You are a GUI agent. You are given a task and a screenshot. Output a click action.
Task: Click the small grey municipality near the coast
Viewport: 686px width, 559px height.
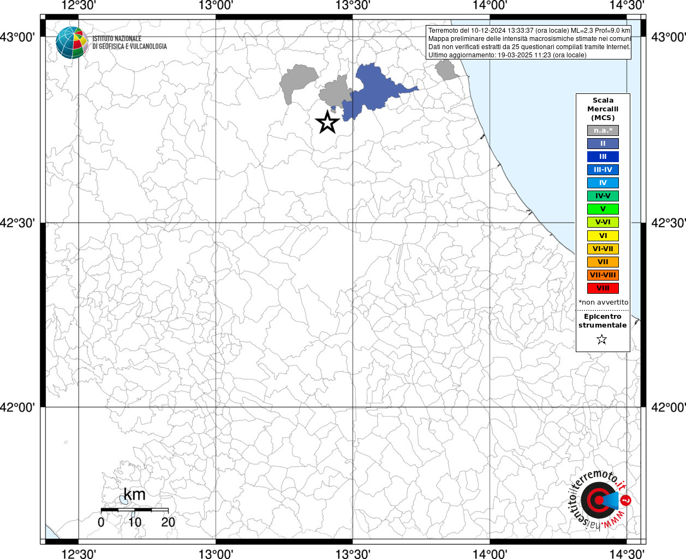446,70
